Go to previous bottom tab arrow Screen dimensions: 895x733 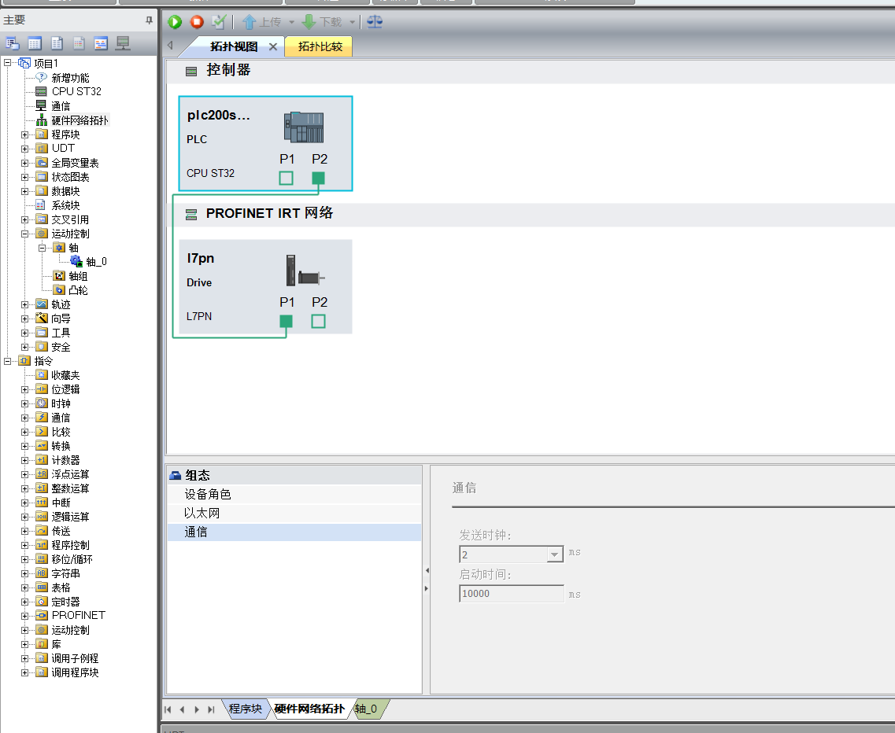(182, 709)
